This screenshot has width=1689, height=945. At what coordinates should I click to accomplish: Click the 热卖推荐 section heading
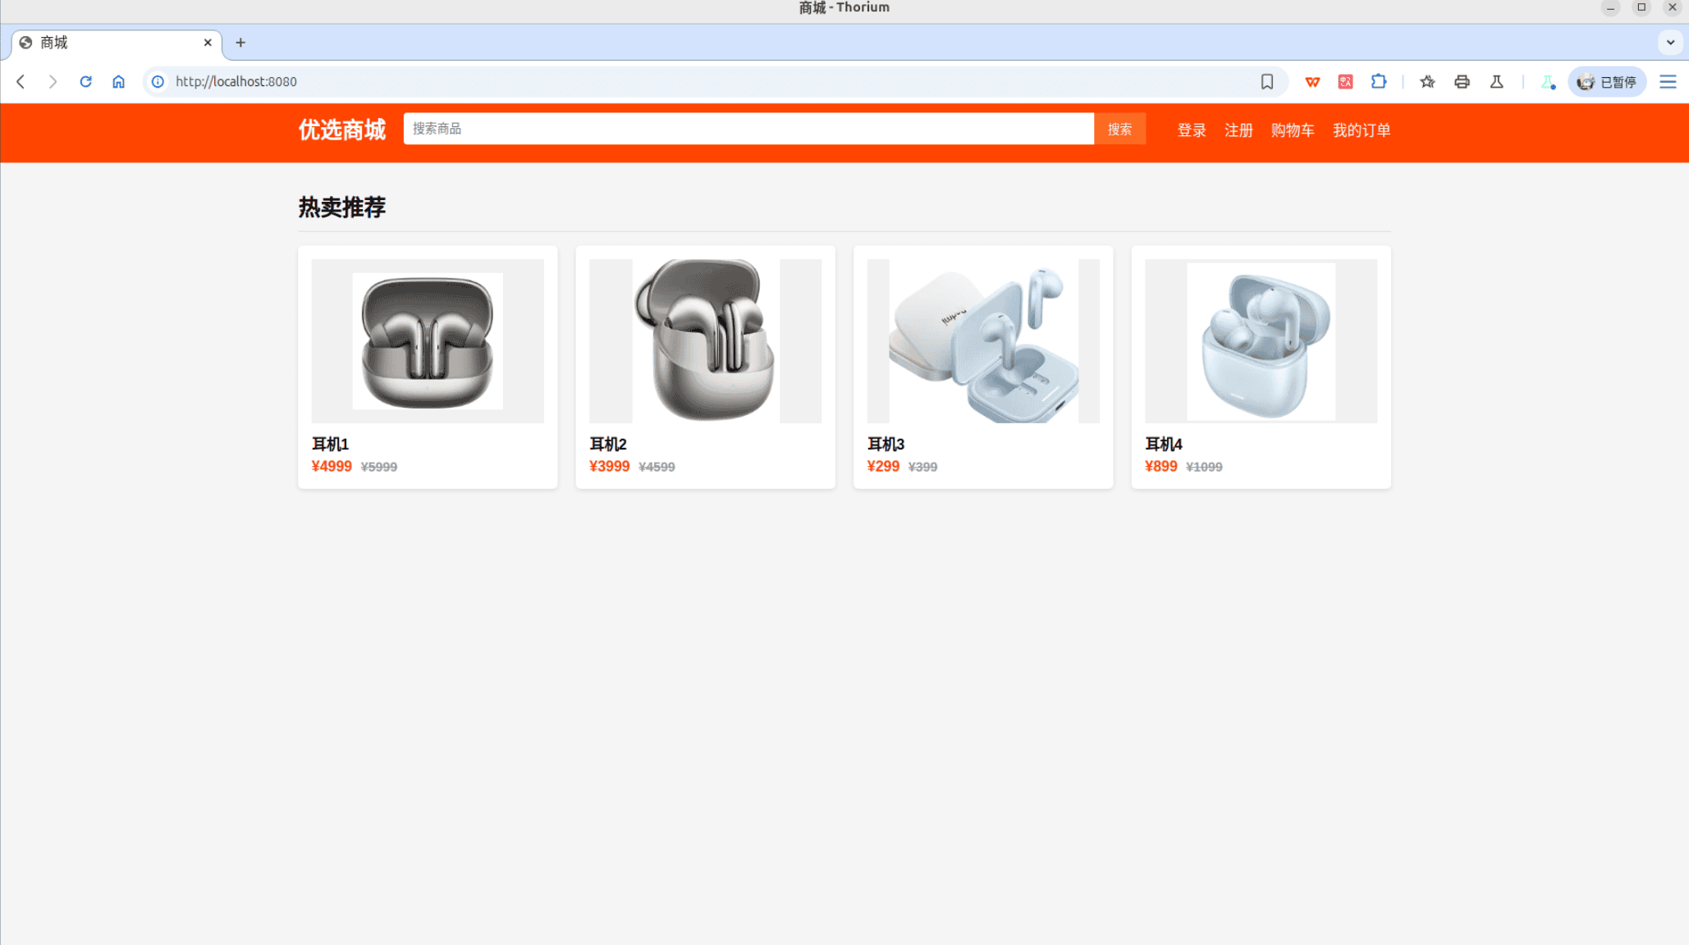(x=341, y=207)
